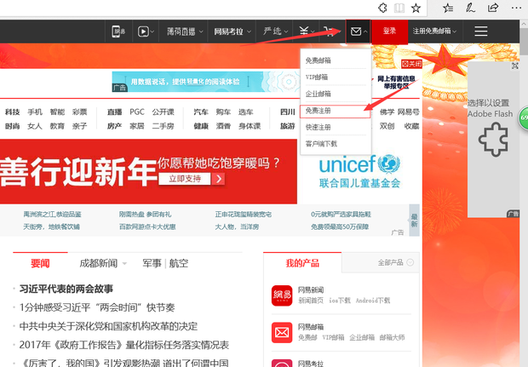
Task: Click the 立即支持 button
Action: pos(185,179)
